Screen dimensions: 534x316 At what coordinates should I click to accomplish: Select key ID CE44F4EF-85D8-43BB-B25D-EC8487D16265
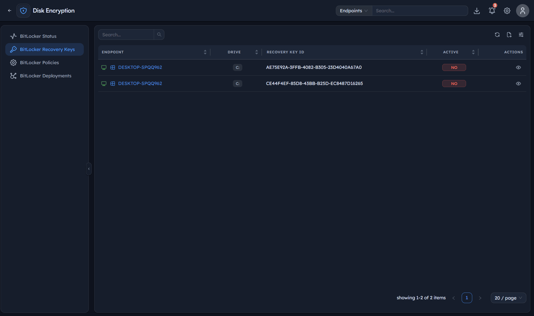pos(314,84)
